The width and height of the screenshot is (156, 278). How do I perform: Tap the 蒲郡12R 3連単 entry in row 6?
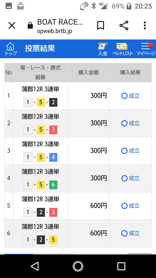click(40, 226)
